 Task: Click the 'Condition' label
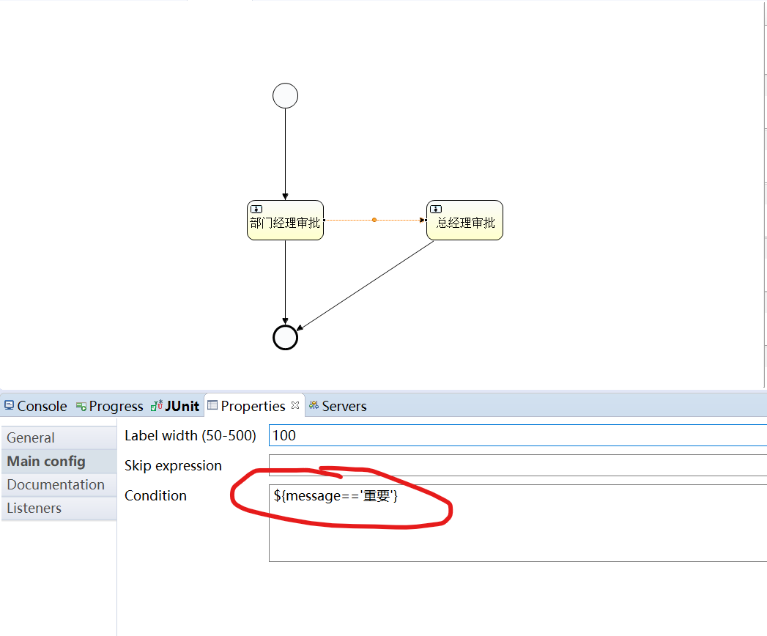155,495
